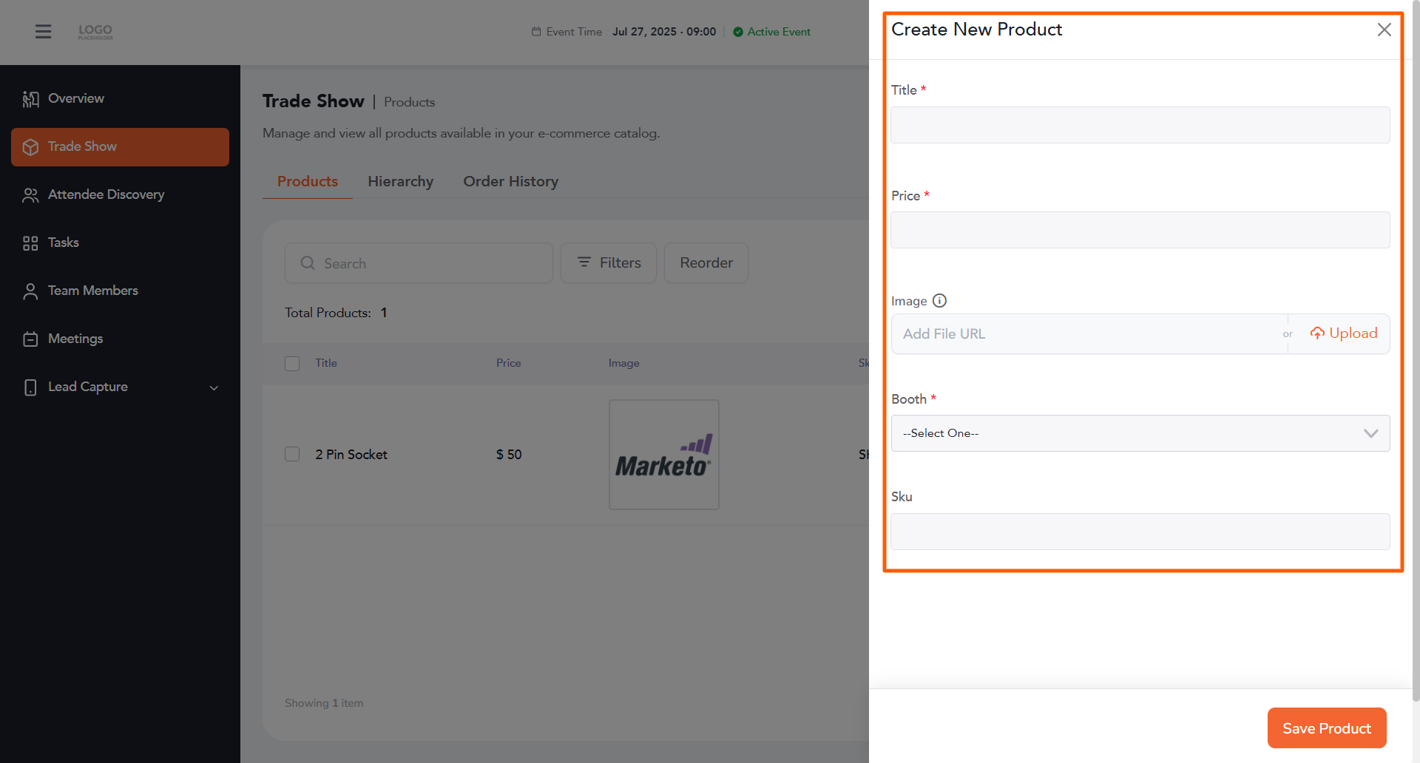Click the Lead Capture device icon

point(30,387)
